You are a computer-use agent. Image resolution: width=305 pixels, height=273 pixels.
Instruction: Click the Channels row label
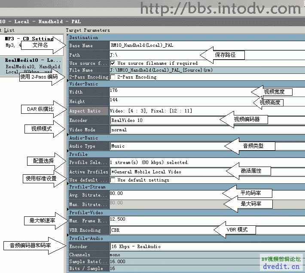79,255
